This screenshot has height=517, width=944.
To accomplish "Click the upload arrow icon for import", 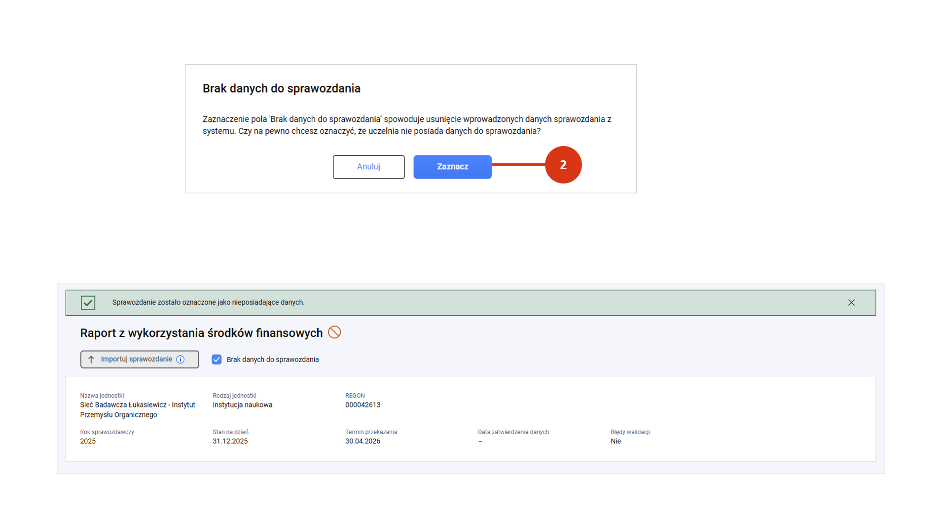I will [91, 360].
